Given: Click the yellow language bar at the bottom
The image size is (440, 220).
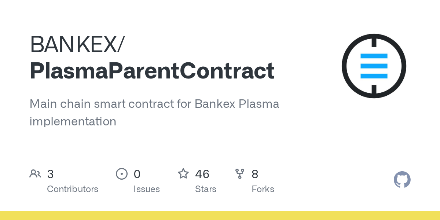Looking at the screenshot, I should coord(220,216).
